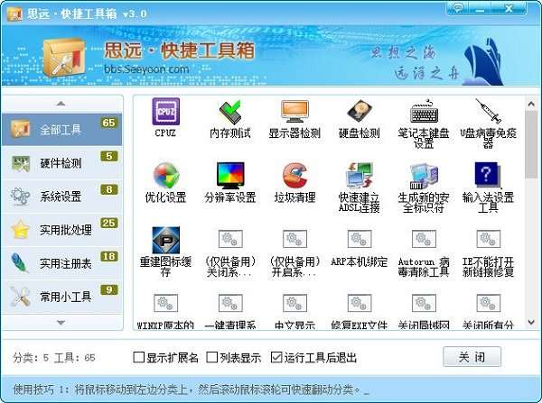Click the 关闭 button
Screen dimensions: 542x403
point(472,357)
